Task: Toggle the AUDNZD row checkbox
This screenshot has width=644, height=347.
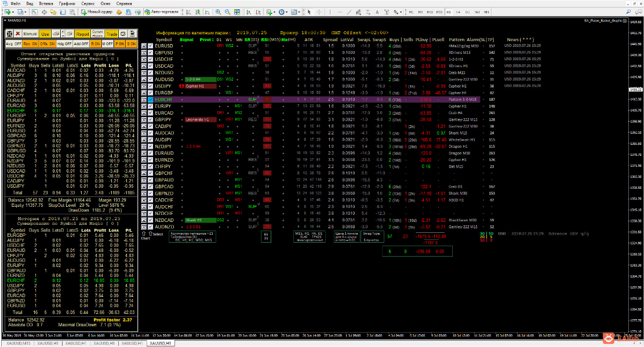Action: [150, 227]
